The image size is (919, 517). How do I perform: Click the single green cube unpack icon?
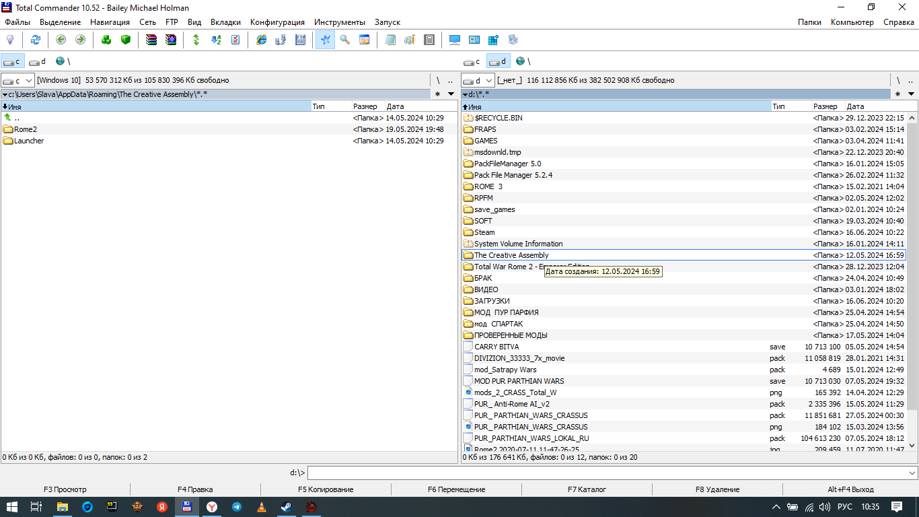pos(126,40)
